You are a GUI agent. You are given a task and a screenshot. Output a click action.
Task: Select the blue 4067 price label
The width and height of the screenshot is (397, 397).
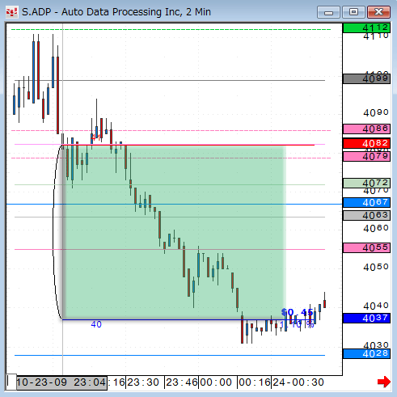tap(366, 202)
